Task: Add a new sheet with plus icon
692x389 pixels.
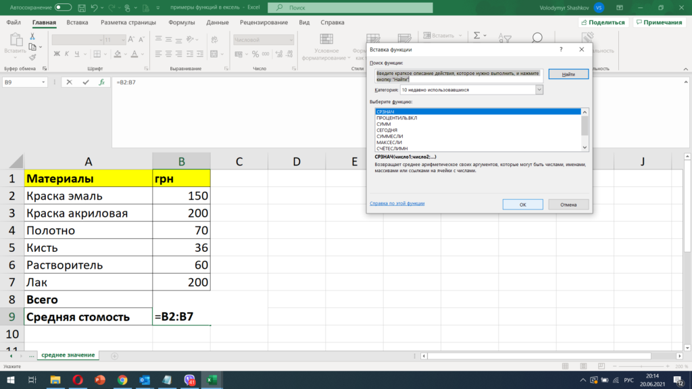Action: tap(114, 356)
